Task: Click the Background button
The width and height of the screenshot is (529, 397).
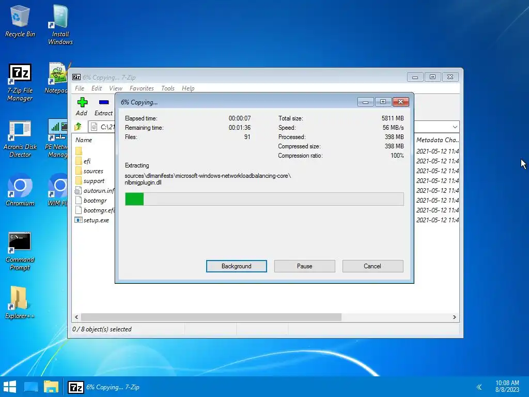Action: tap(237, 266)
